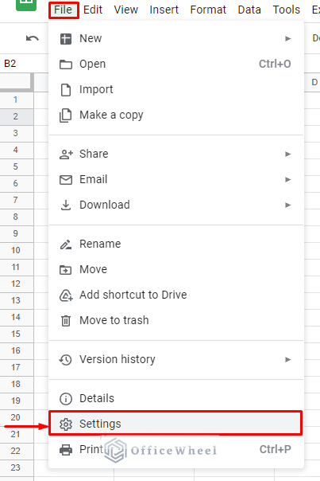Select Rename in the File menu
Screen dimensions: 320x481
pos(176,244)
